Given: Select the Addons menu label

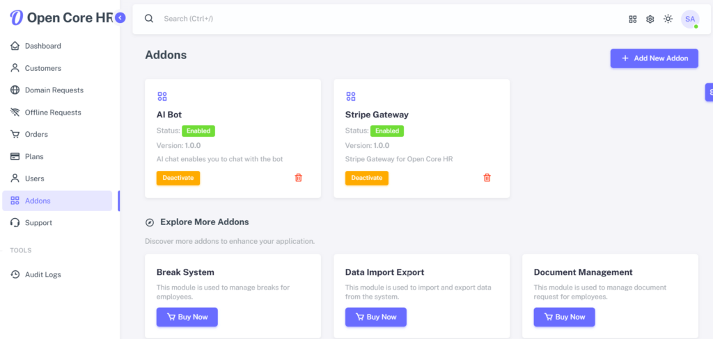Looking at the screenshot, I should [38, 201].
